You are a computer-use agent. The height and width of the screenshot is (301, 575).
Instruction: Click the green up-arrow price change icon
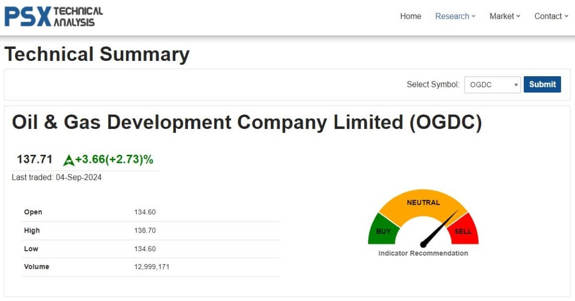69,160
